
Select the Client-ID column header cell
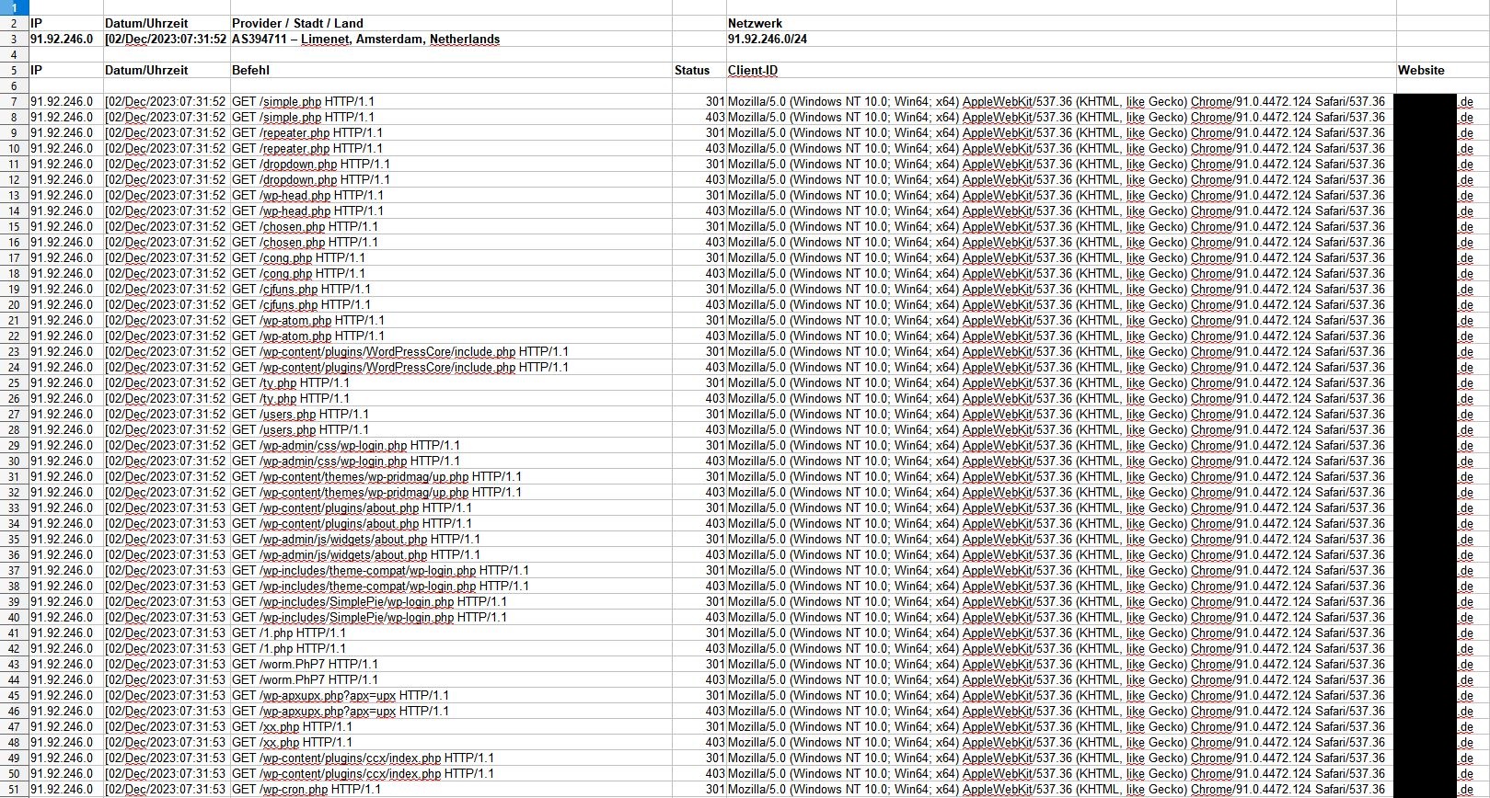click(x=1061, y=70)
